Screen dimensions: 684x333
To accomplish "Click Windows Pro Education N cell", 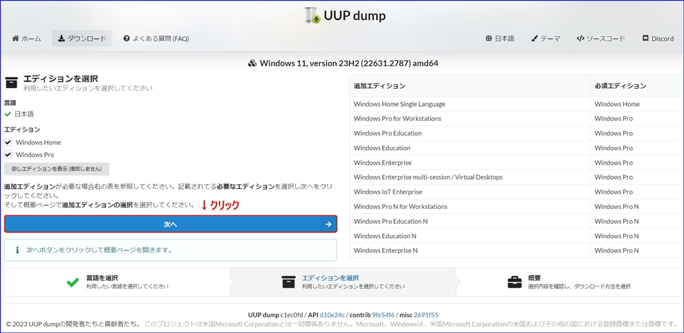I will pyautogui.click(x=470, y=222).
